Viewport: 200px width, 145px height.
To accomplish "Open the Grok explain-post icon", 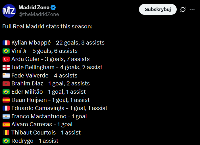I will [183, 9].
